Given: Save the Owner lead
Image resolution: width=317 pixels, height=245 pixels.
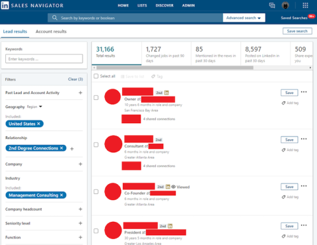Looking at the screenshot, I should point(289,93).
